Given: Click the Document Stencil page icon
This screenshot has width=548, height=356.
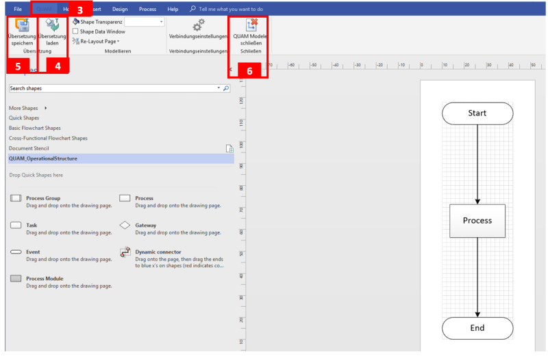Looking at the screenshot, I should (x=229, y=148).
